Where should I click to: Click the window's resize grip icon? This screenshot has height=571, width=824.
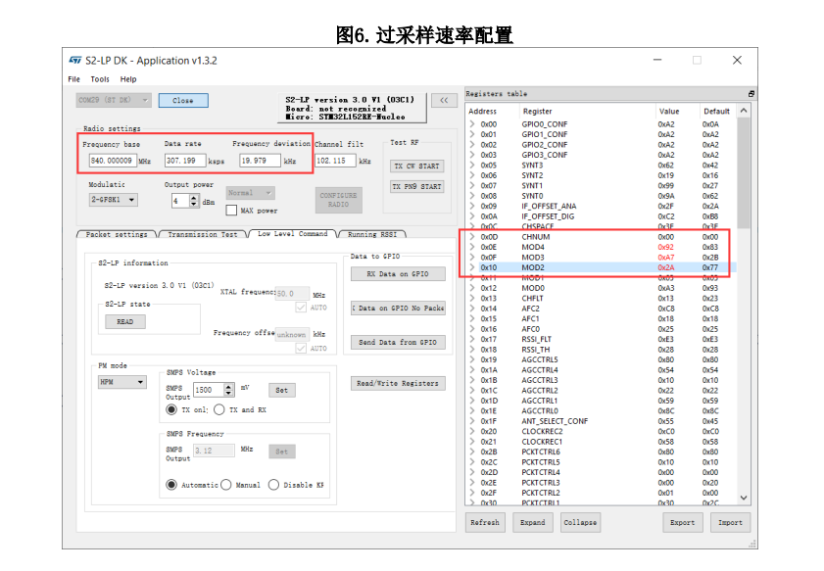click(752, 544)
